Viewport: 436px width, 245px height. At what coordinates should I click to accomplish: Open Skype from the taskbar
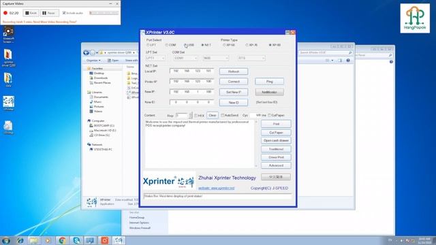[76, 240]
